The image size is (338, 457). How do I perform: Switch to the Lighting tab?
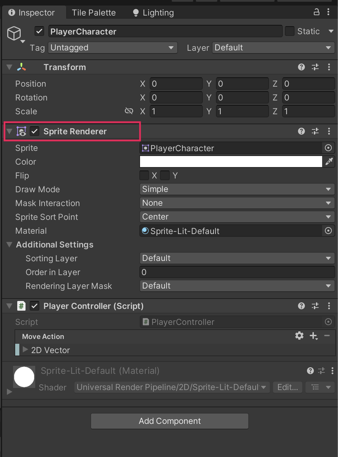[x=153, y=13]
